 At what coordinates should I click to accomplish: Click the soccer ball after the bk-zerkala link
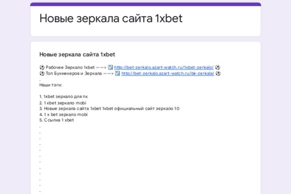pos(218,74)
